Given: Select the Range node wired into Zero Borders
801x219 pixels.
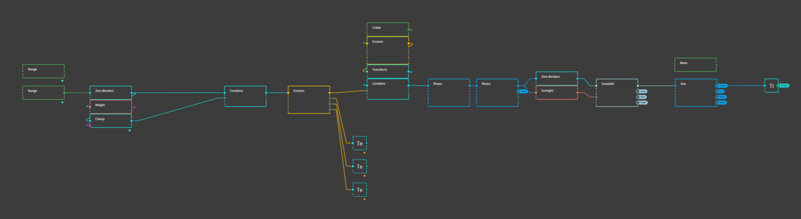Looking at the screenshot, I should click(x=44, y=92).
